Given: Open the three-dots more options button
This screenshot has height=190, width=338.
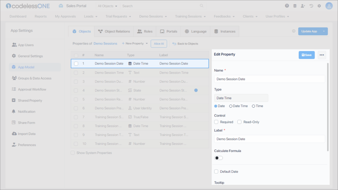Looking at the screenshot, I should click(x=321, y=55).
